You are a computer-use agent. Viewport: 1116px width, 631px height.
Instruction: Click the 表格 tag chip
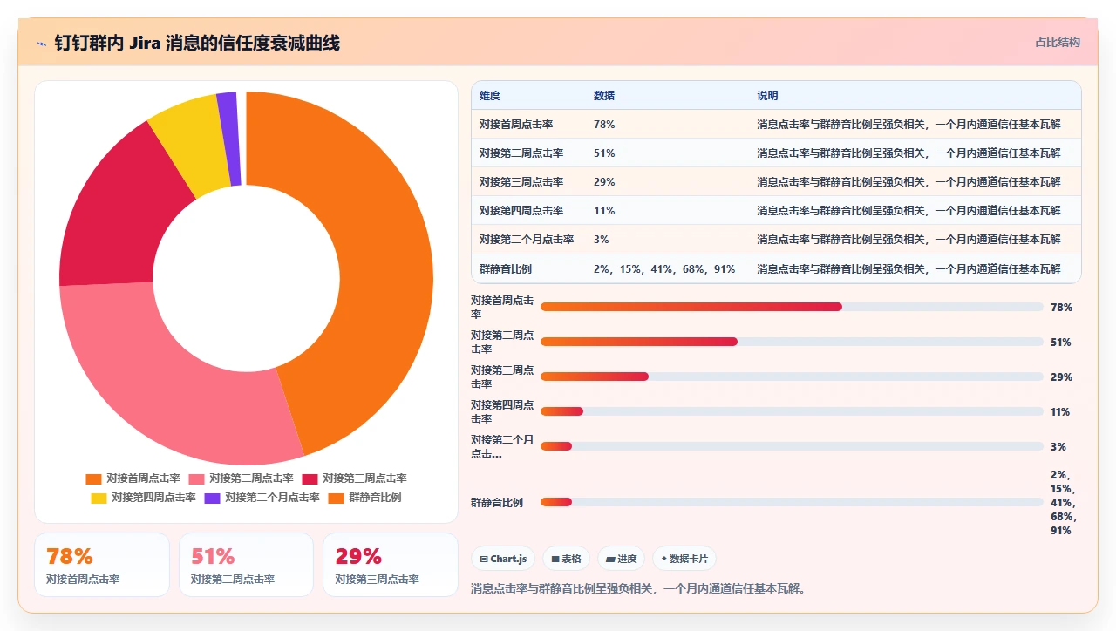pos(567,559)
